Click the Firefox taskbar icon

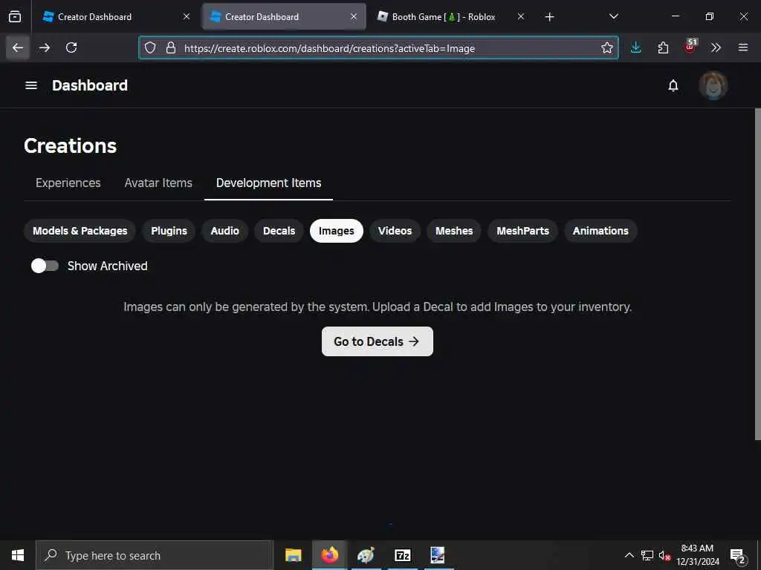click(329, 555)
